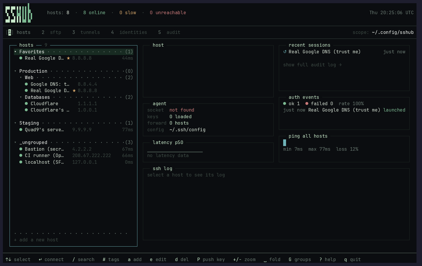Screen dimensions: 422x266
Task: Click the config ~/.ssh/config value
Action: [187, 130]
